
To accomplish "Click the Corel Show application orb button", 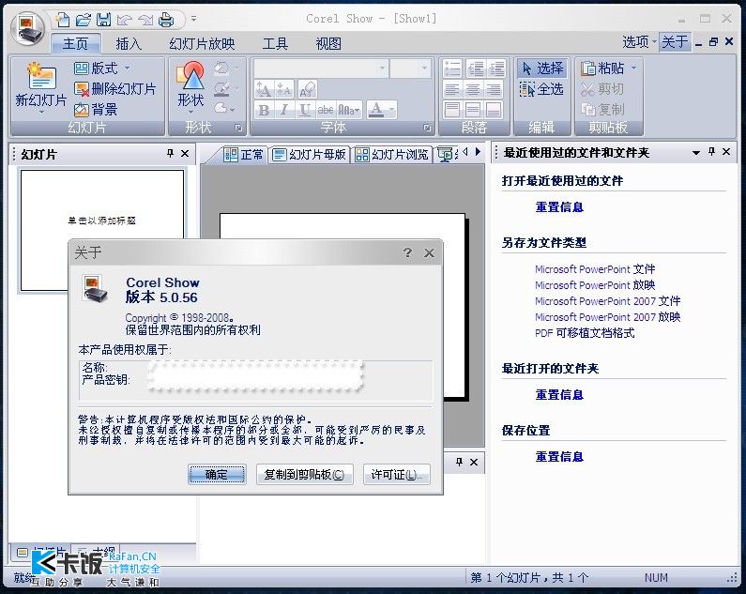I will click(x=28, y=28).
